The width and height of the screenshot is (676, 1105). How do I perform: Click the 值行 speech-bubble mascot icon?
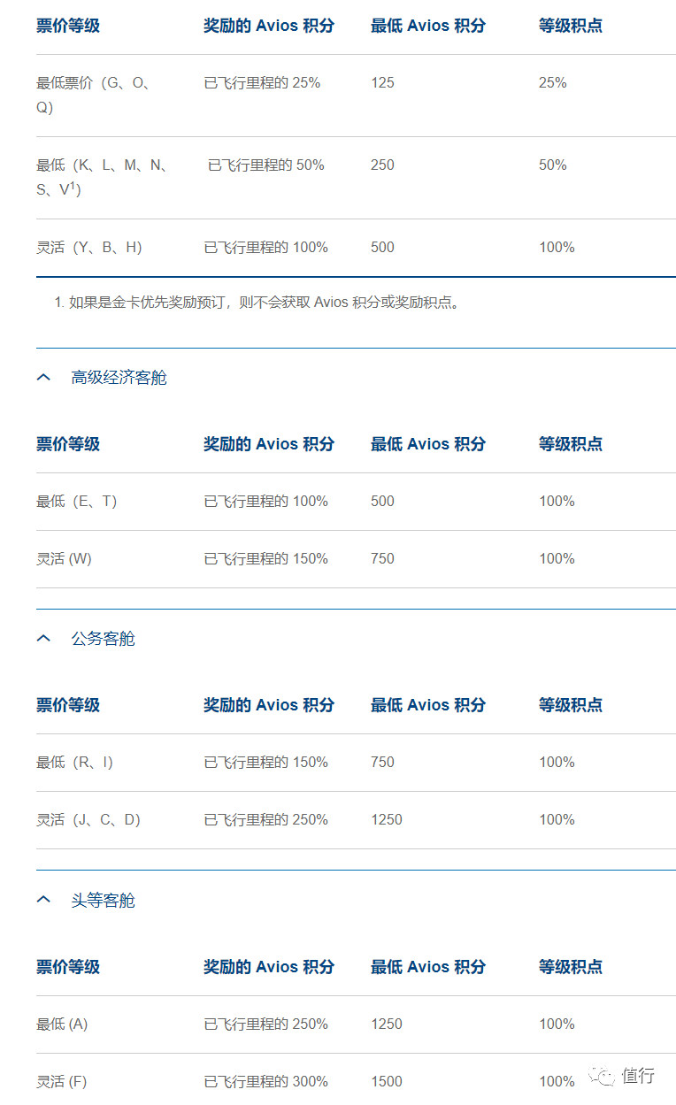pyautogui.click(x=604, y=1078)
